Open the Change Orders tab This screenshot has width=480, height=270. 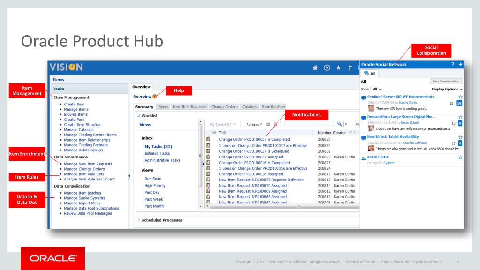tap(225, 107)
